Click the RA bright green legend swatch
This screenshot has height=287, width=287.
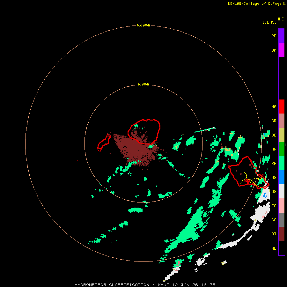click(282, 163)
